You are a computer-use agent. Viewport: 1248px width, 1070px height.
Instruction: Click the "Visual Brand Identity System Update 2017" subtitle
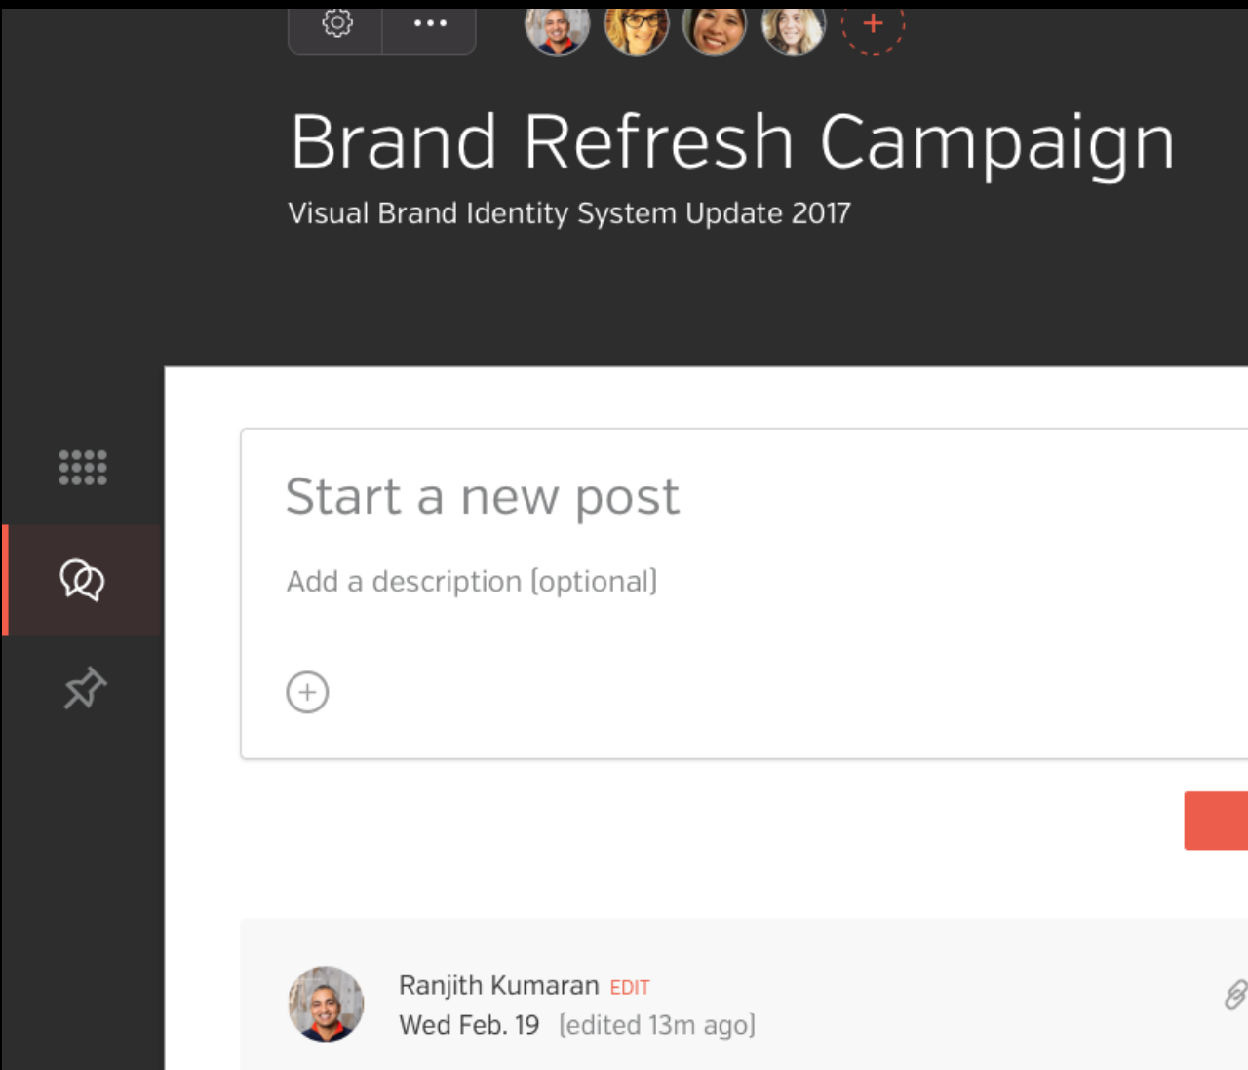[x=569, y=213]
